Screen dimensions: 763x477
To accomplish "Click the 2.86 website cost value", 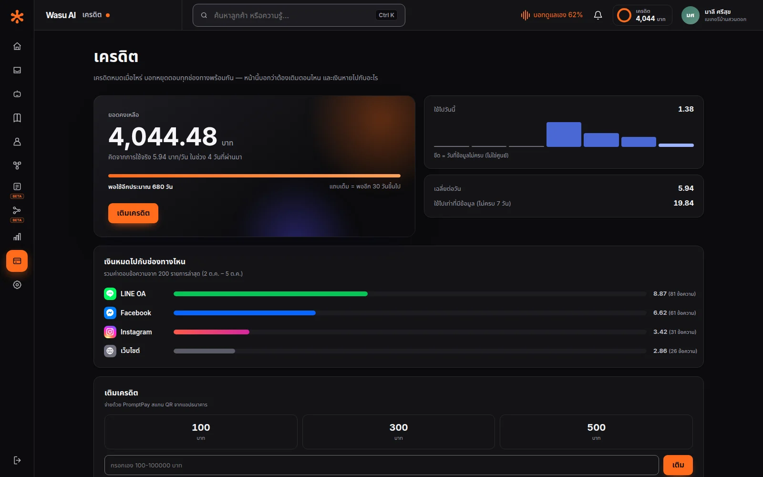I will (660, 351).
